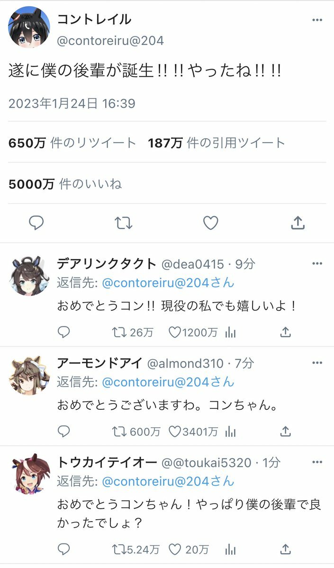The image size is (334, 568).
Task: Open more options on トウカイテイオー's reply
Action: pos(317,462)
